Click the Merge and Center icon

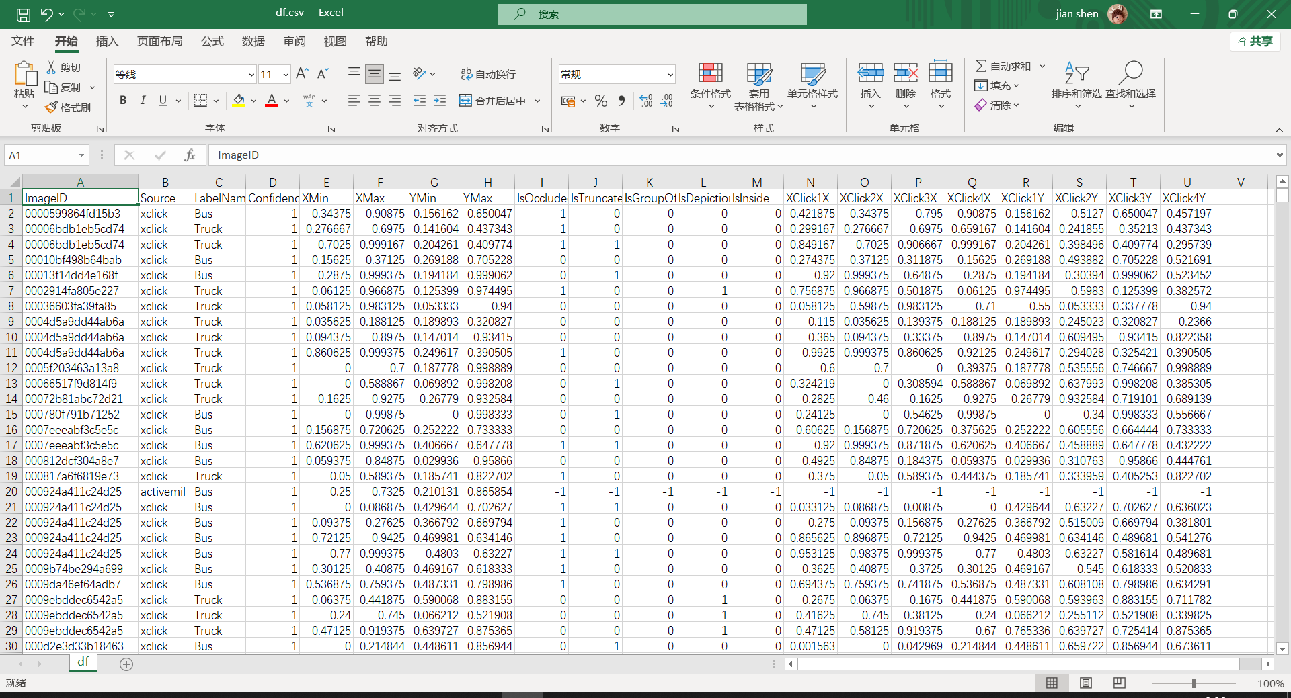[465, 101]
